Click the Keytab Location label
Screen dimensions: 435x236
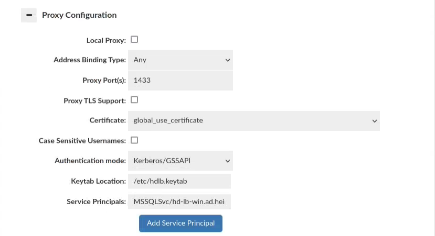coord(98,182)
